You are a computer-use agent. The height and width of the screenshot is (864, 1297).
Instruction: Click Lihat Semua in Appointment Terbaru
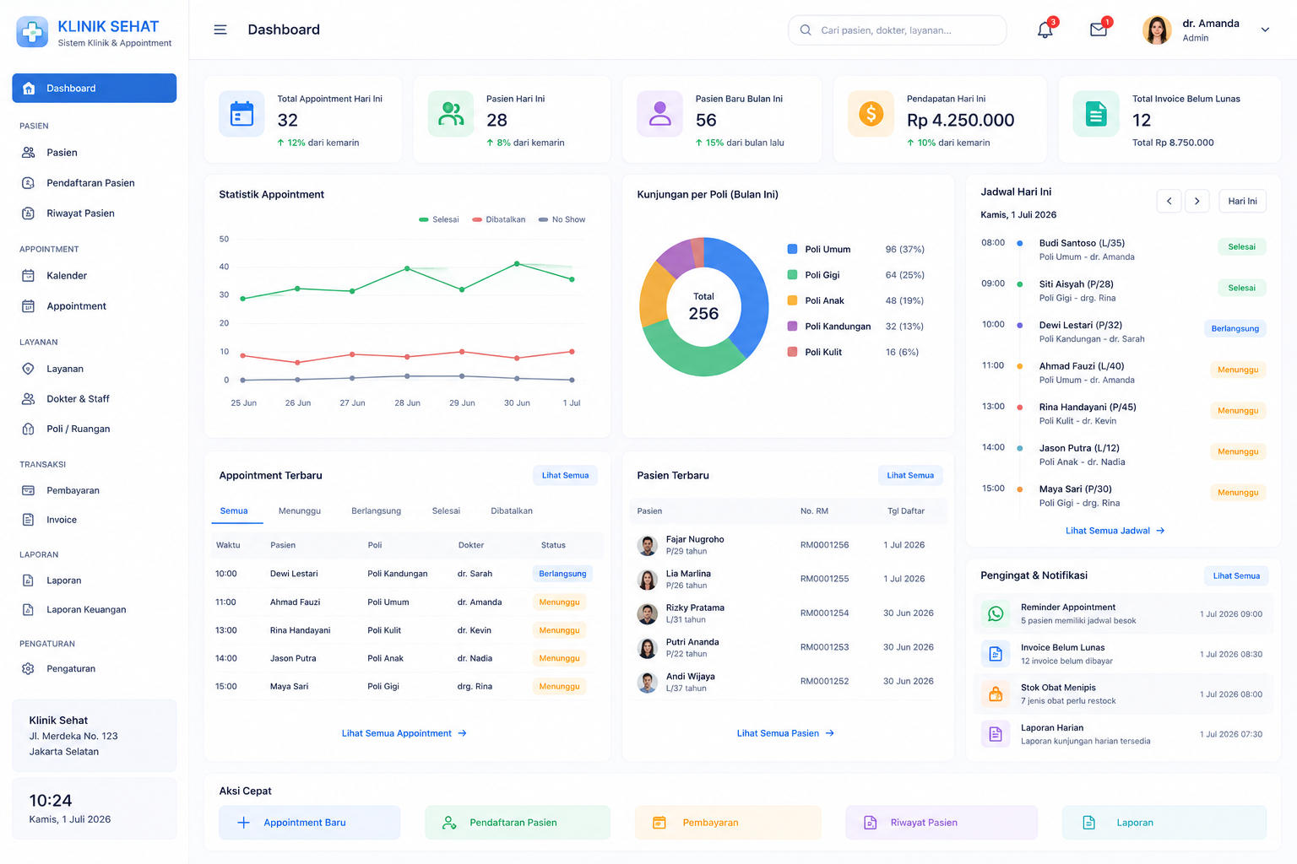(565, 475)
